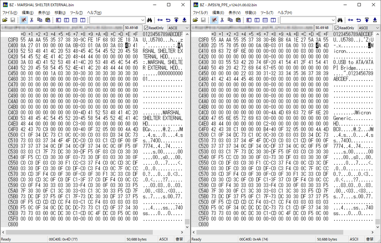This screenshot has width=381, height=243.
Task: Toggle structure view icon in MARSHAL SHELTER toolbar
Action: point(66,20)
